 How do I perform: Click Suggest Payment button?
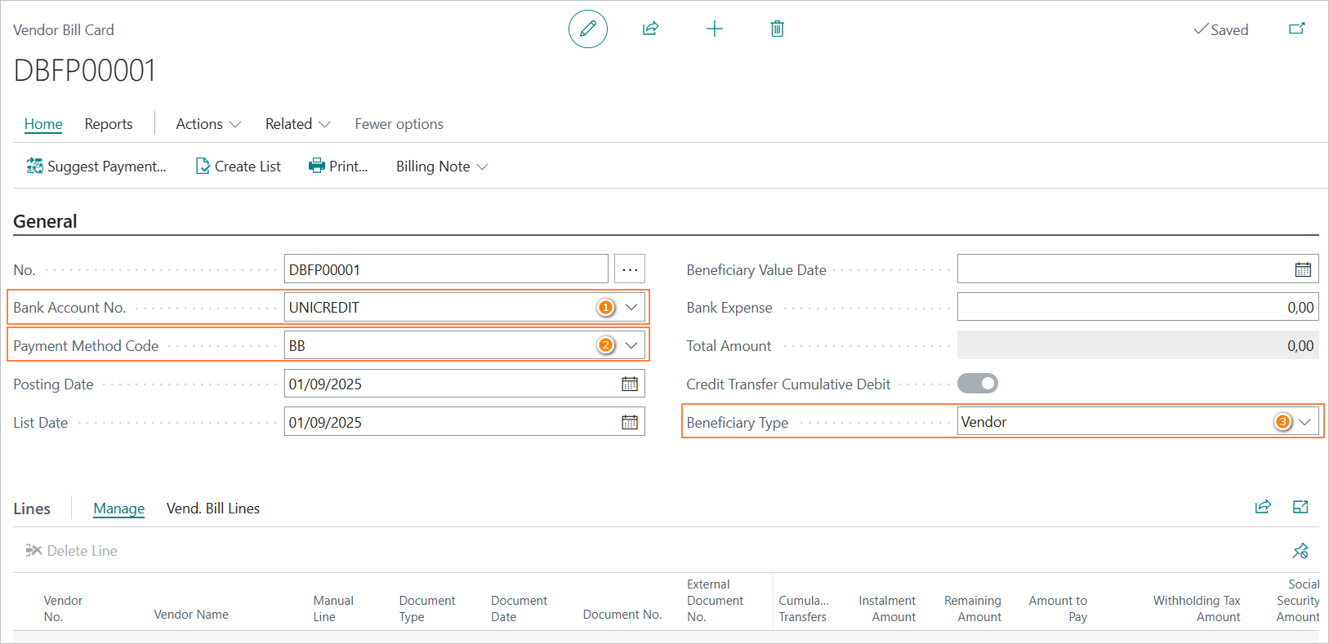click(x=96, y=167)
